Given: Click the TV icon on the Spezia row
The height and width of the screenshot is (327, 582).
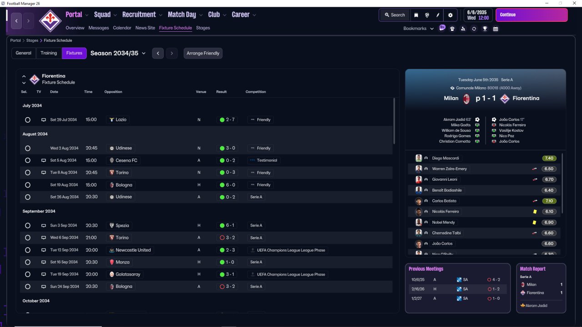Looking at the screenshot, I should tap(44, 226).
